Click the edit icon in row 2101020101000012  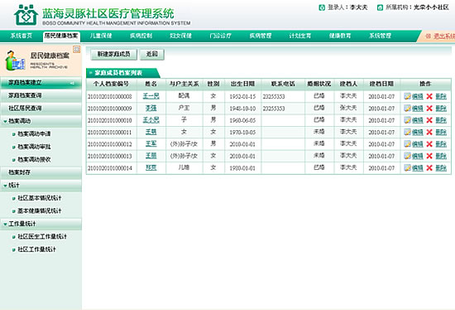click(407, 144)
